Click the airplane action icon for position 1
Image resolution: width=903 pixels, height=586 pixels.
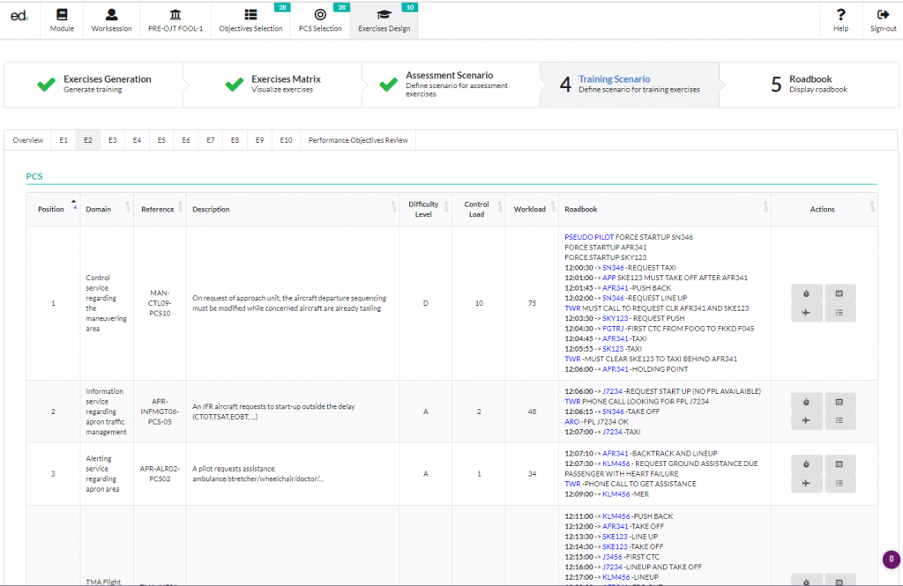(x=806, y=313)
